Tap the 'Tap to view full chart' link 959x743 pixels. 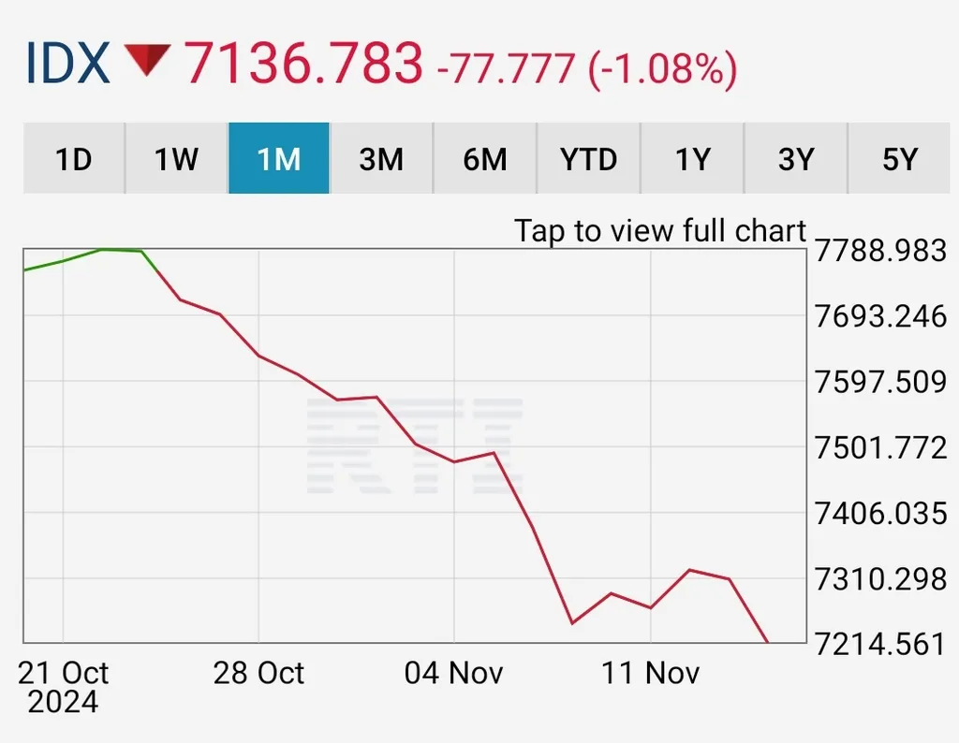click(658, 230)
